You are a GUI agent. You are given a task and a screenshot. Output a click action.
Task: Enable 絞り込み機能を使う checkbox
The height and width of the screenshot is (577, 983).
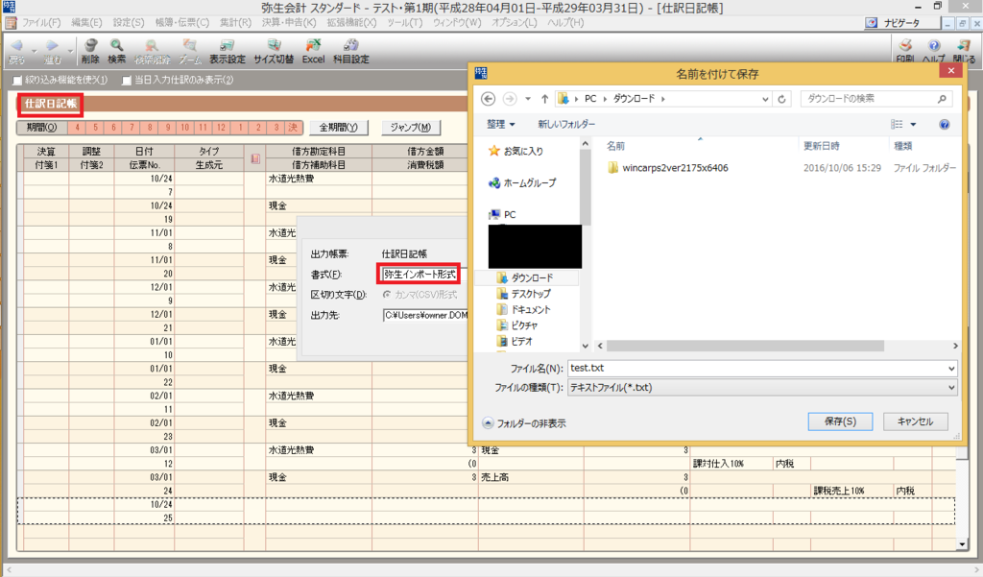click(x=17, y=81)
